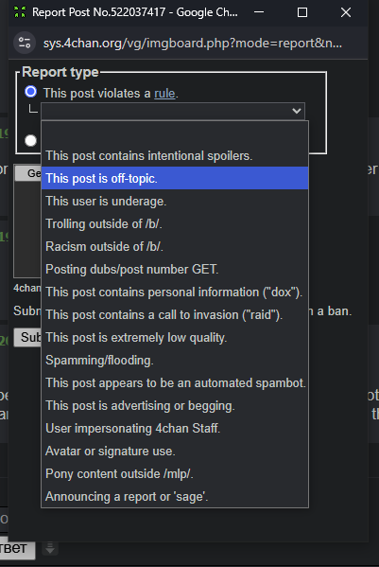
Task: Minimize the report popup window
Action: [x=259, y=12]
